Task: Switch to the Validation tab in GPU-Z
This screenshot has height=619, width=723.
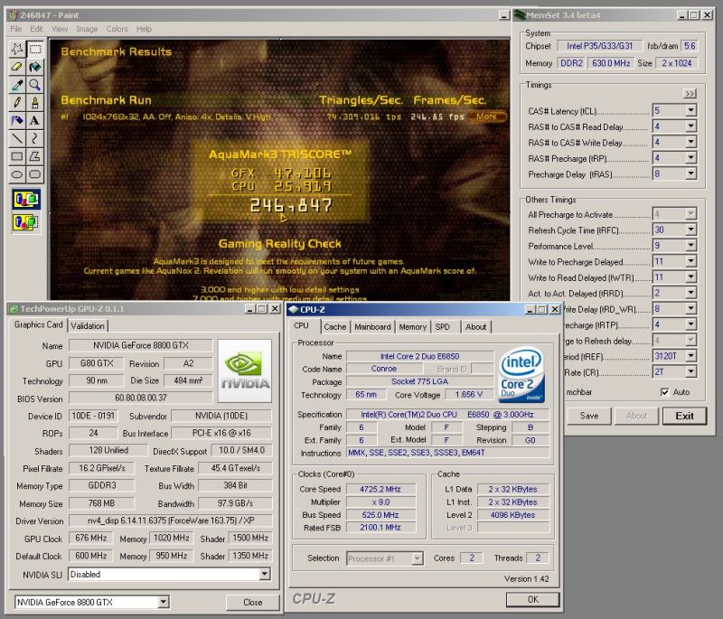Action: pyautogui.click(x=88, y=326)
